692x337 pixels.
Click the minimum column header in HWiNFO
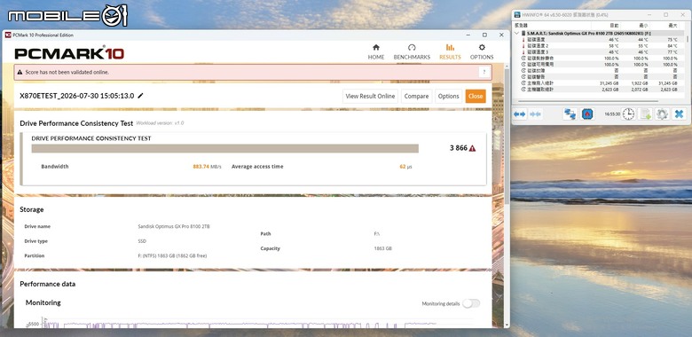click(635, 26)
